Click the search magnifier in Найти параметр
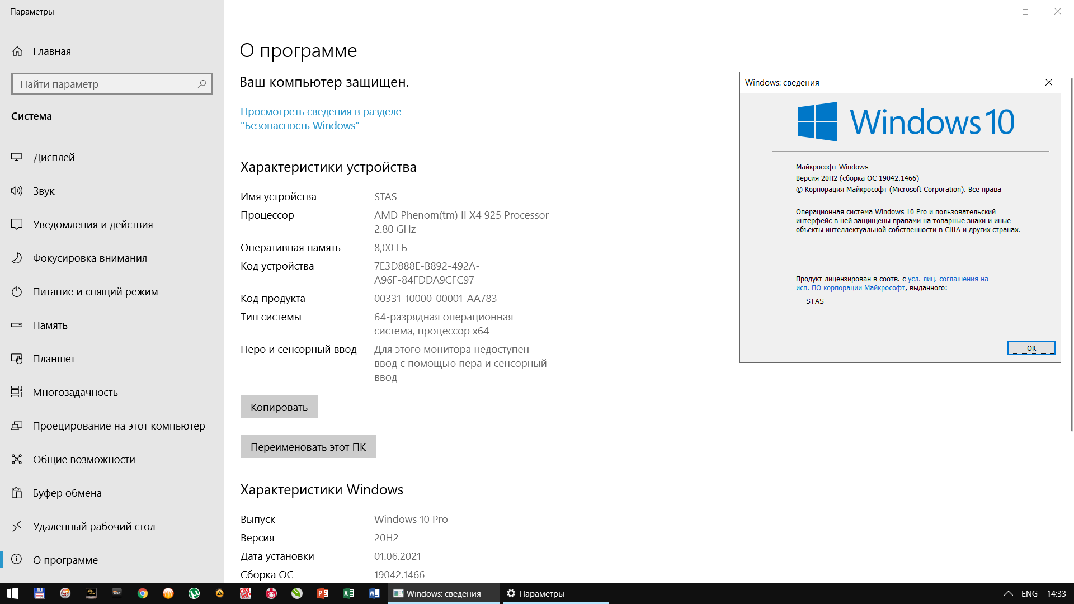Screen dimensions: 1074x604 tap(202, 84)
